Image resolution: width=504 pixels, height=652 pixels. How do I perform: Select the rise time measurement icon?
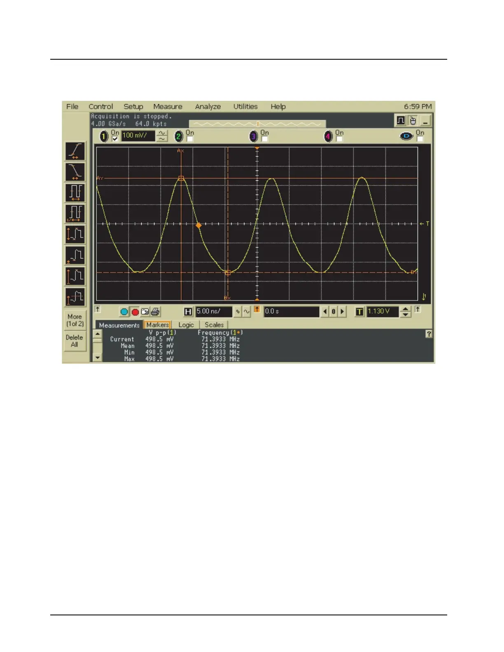pos(75,151)
